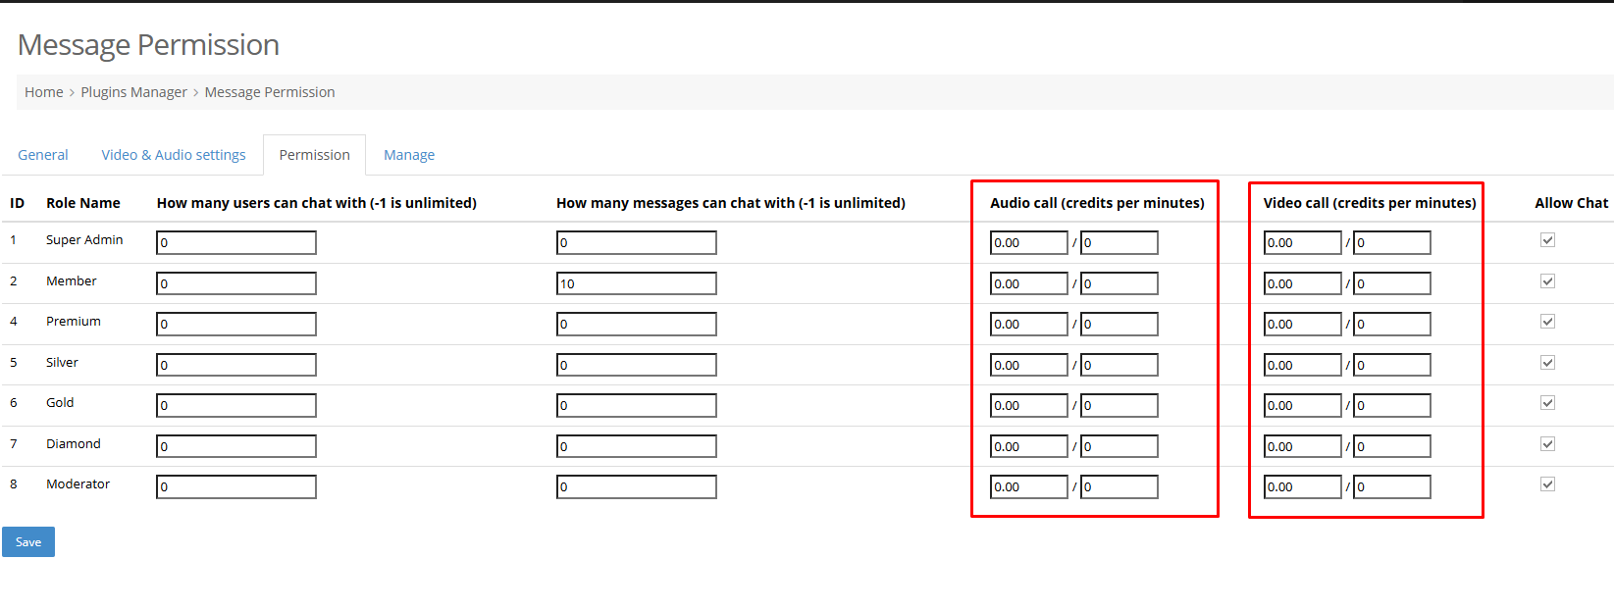Open the Manage tab
This screenshot has width=1614, height=610.
point(409,155)
